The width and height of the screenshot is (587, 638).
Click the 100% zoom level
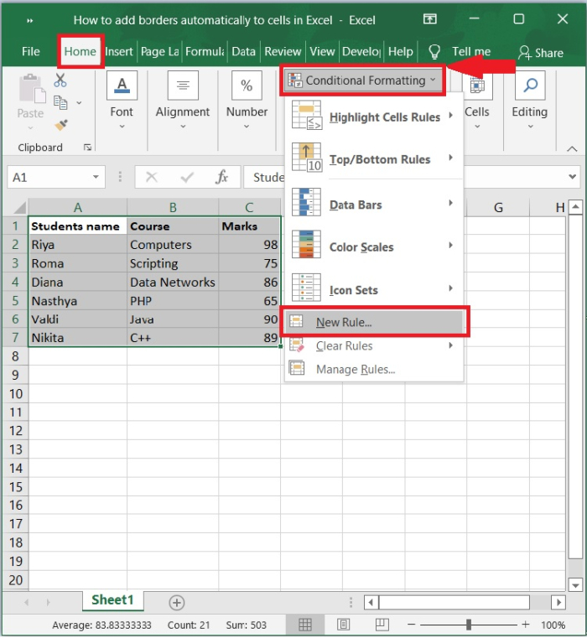click(553, 625)
